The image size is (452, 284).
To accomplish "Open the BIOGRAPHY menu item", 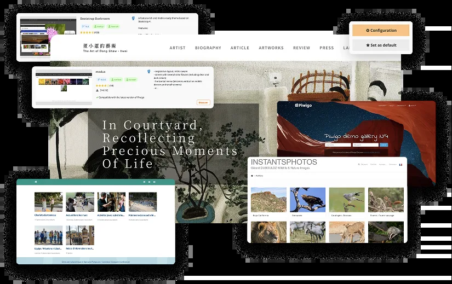I will (x=208, y=48).
